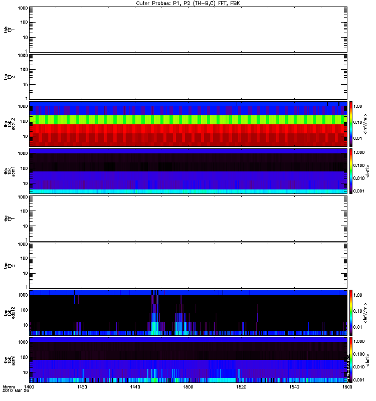Click the thb fbk edc12 color bar
376x401 pixels.
tap(351, 124)
